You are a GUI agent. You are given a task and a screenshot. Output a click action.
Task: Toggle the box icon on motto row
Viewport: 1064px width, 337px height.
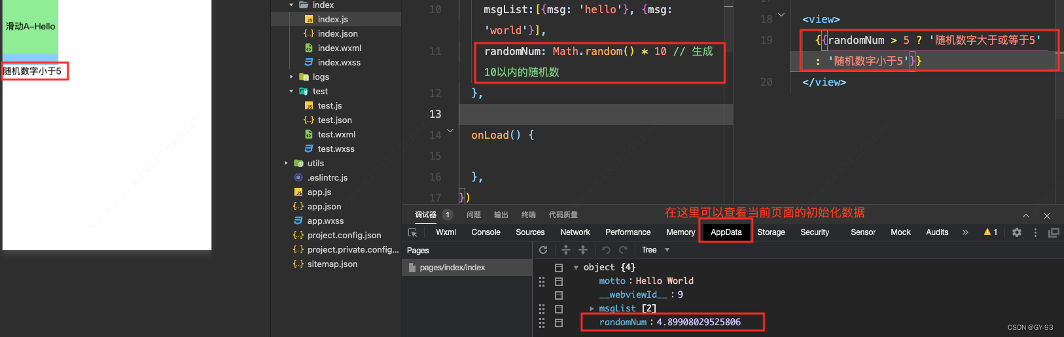point(559,281)
